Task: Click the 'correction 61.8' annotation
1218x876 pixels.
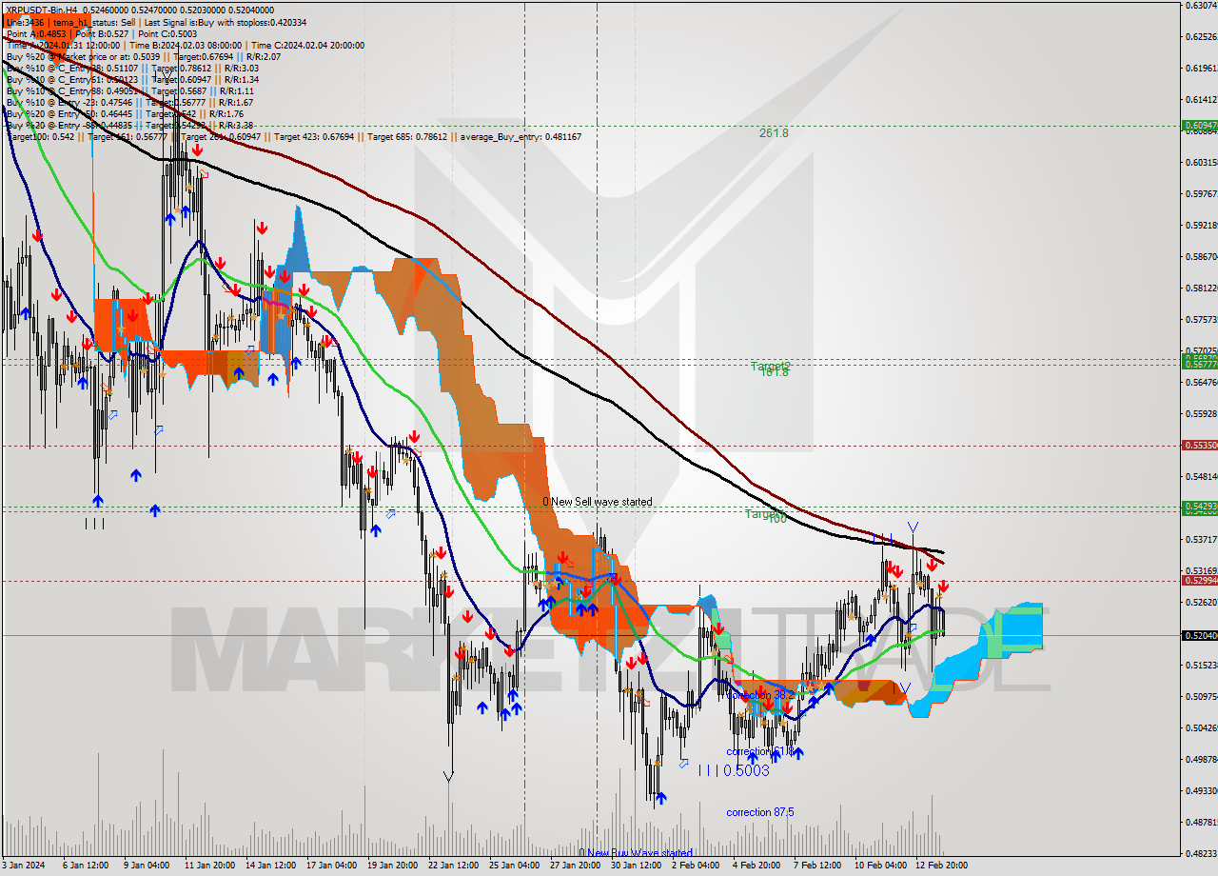Action: 760,751
